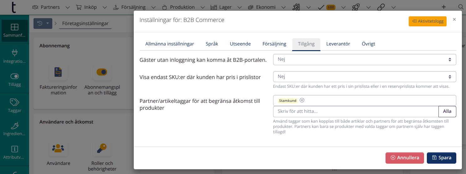Switch to the Språk tab
This screenshot has width=466, height=174.
212,44
